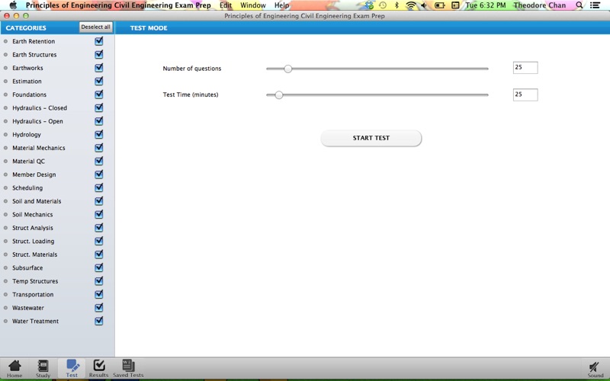This screenshot has height=381, width=610.
Task: Select the Transportation category label
Action: [33, 294]
